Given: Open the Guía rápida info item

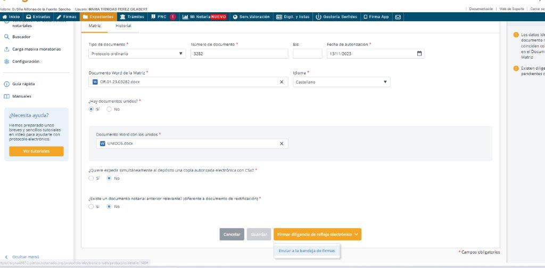Looking at the screenshot, I should [23, 83].
